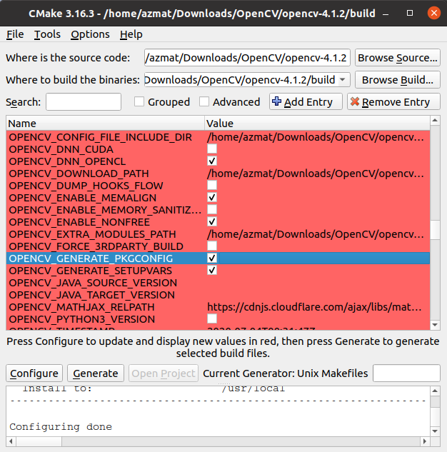Image resolution: width=447 pixels, height=452 pixels.
Task: Select the OPENCV_GENERATE_PKGCONFIG row name
Action: [91, 258]
